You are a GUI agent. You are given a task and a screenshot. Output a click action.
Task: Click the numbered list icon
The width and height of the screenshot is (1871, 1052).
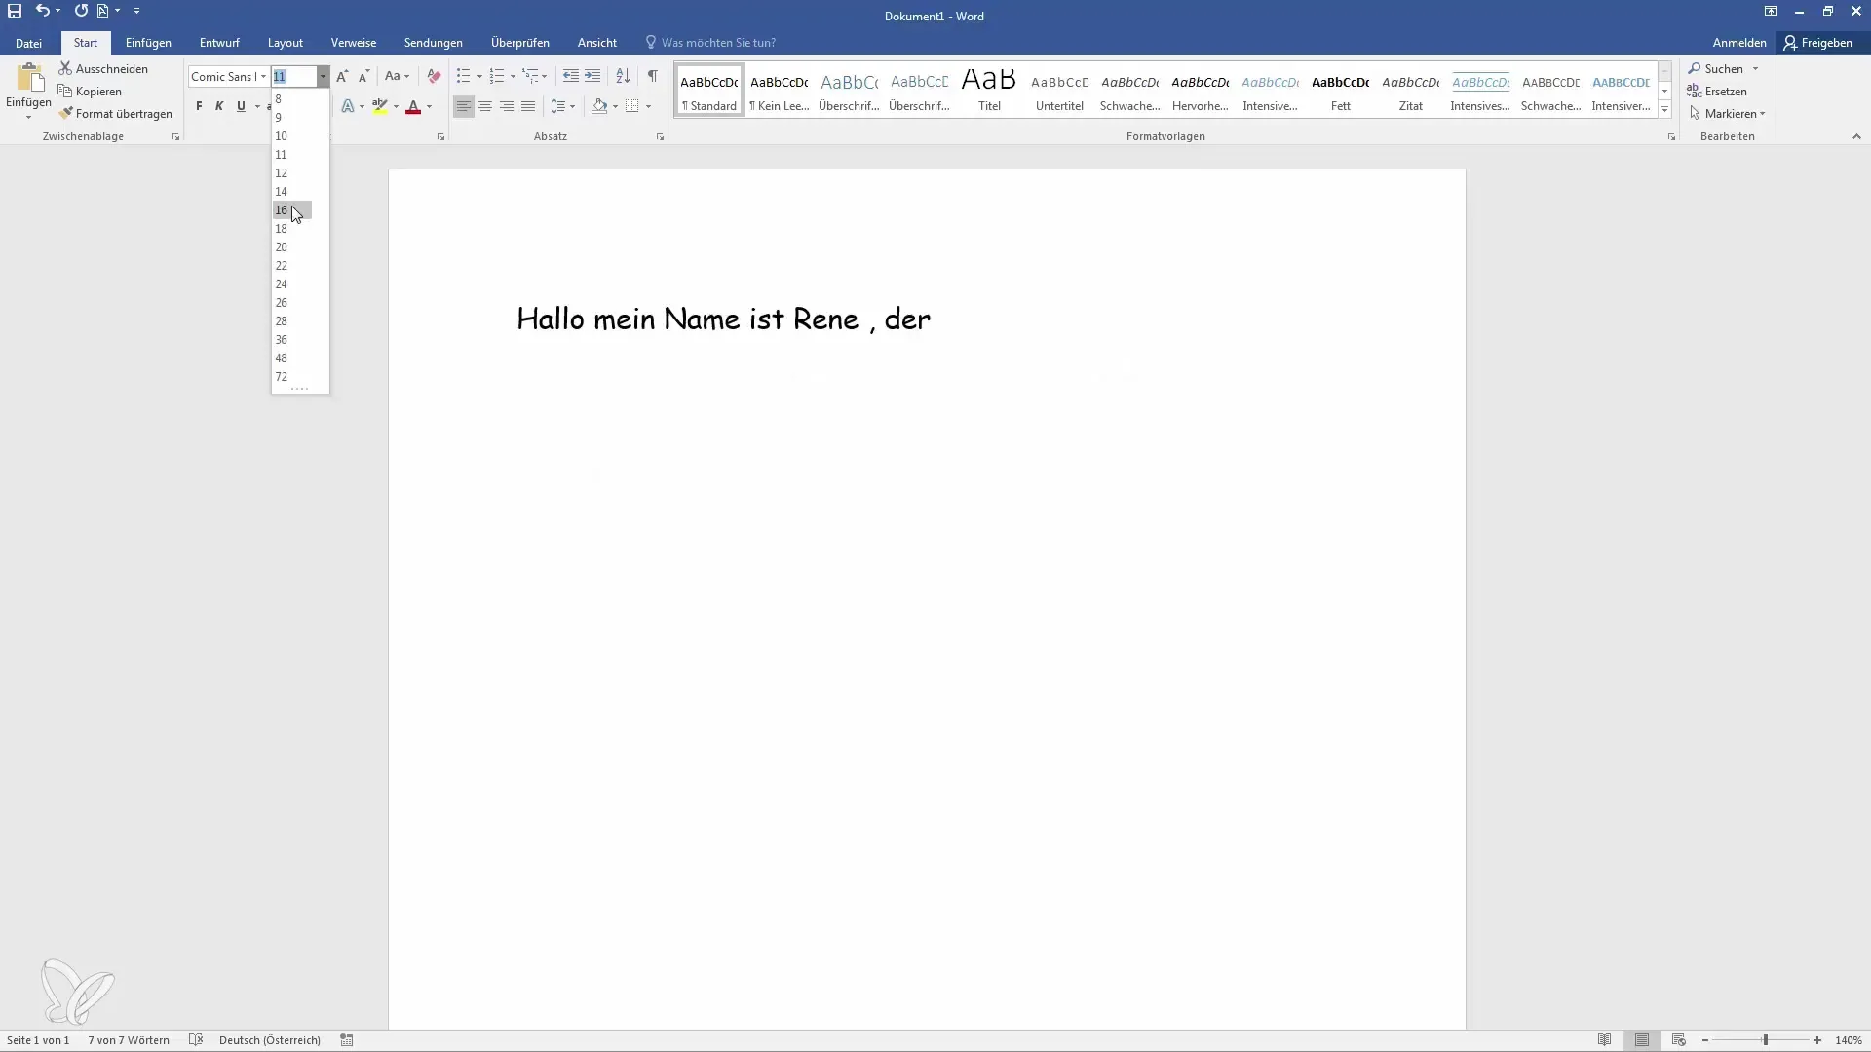496,76
